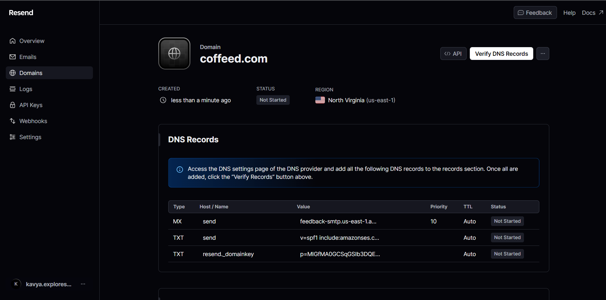The image size is (606, 300).
Task: Click the Not Started badge in MX row
Action: click(x=507, y=221)
